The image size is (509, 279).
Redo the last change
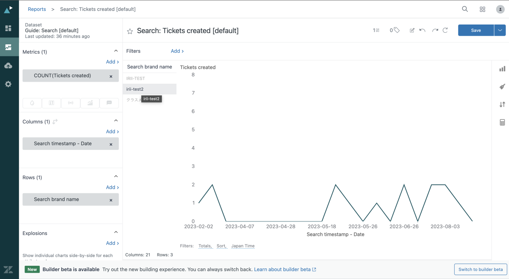435,30
